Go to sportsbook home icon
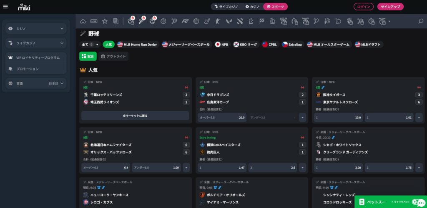 click(x=83, y=21)
